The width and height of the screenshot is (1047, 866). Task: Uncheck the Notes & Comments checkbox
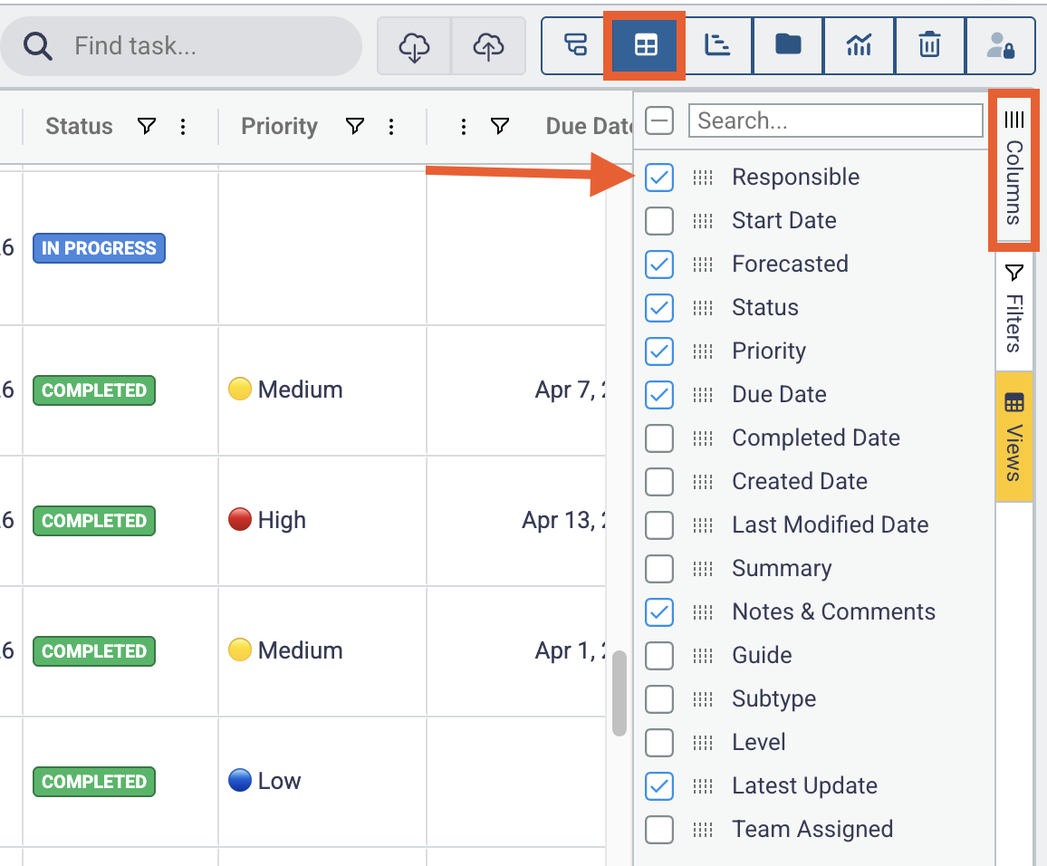659,612
